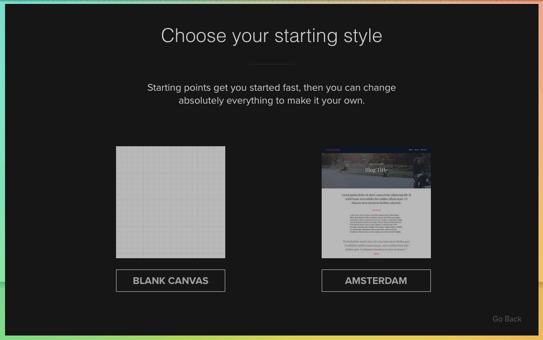Click the Go Back link
Viewport: 543px width, 340px height.
[x=507, y=319]
